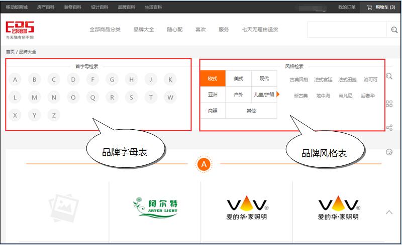This screenshot has width=402, height=245.
Task: Switch to the 商照 style tab
Action: click(x=213, y=111)
